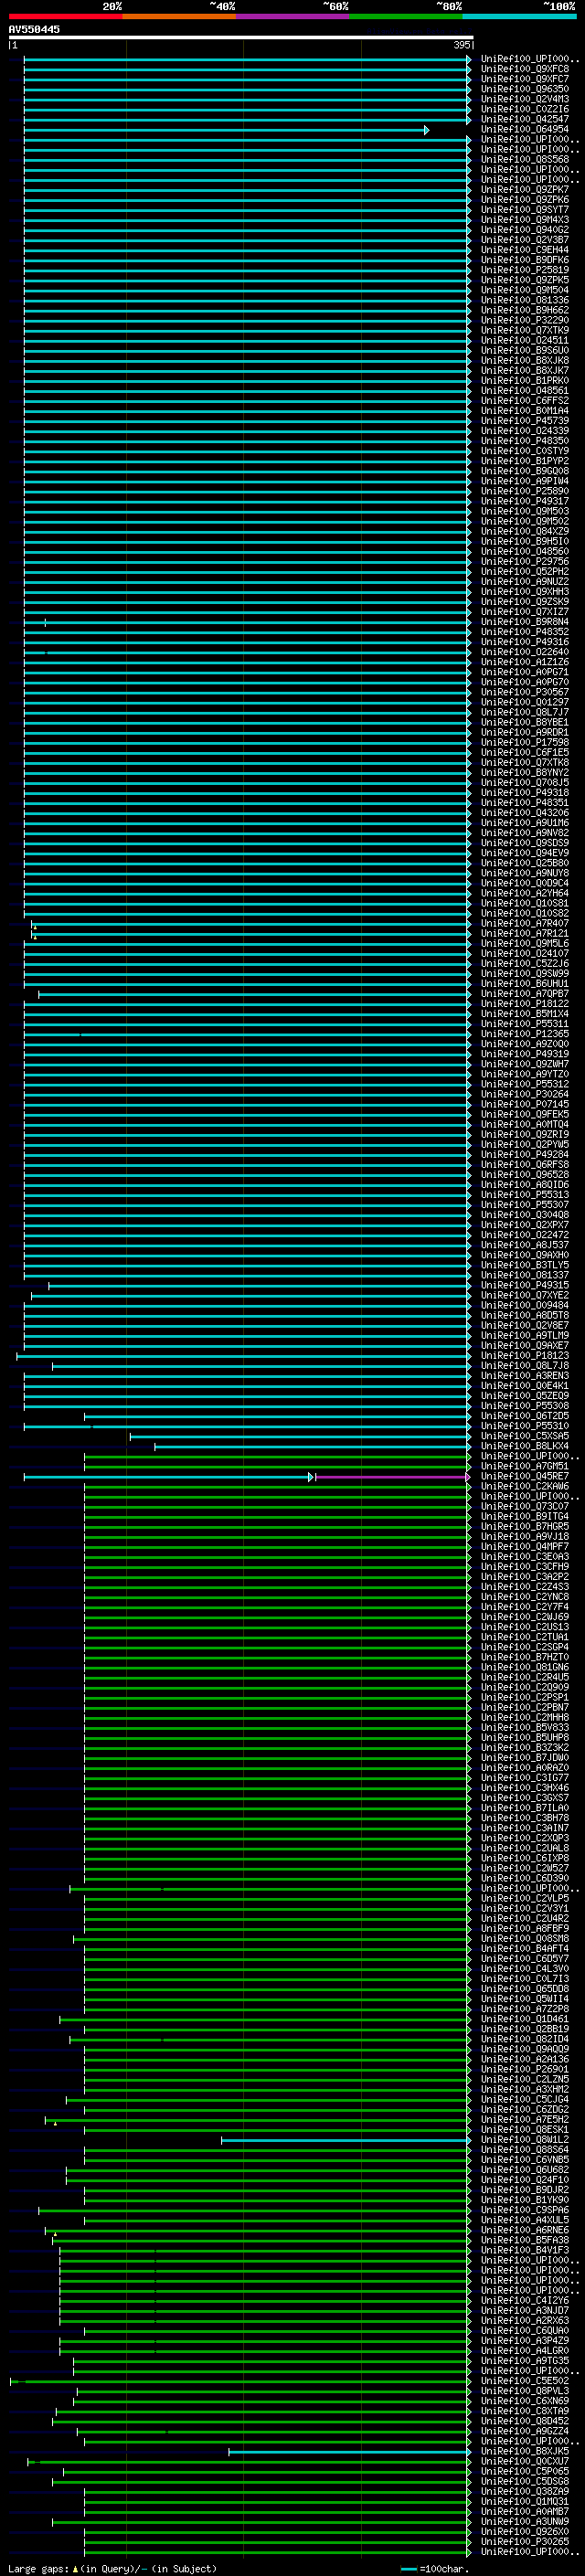Select the UniRef100_A0RAZ0 label
Viewport: 585px width, 2576px height.
pyautogui.click(x=525, y=1767)
